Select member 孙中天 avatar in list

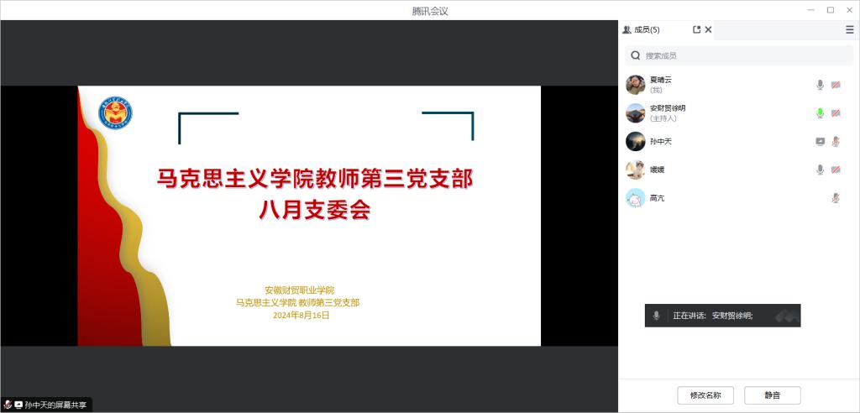point(636,142)
